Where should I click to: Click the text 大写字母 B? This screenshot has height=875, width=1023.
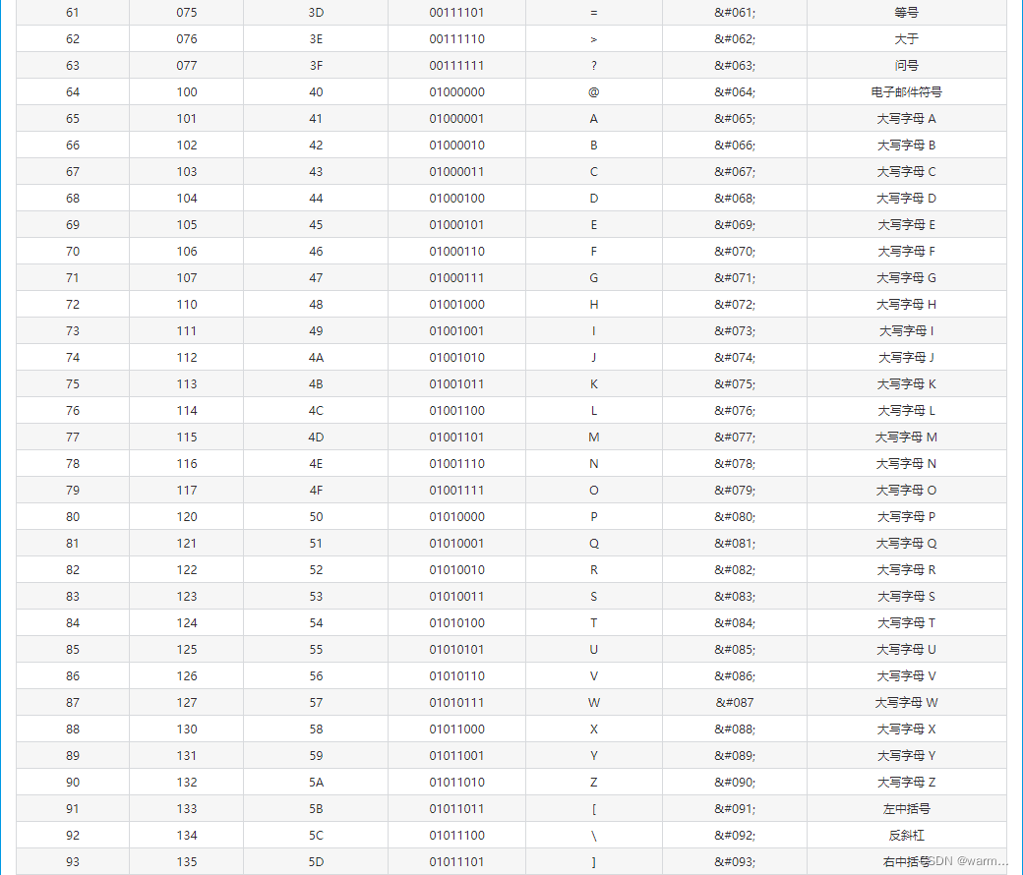tap(906, 145)
